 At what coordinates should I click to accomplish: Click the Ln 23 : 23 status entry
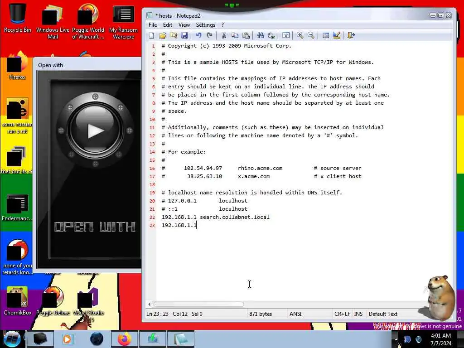pos(157,314)
